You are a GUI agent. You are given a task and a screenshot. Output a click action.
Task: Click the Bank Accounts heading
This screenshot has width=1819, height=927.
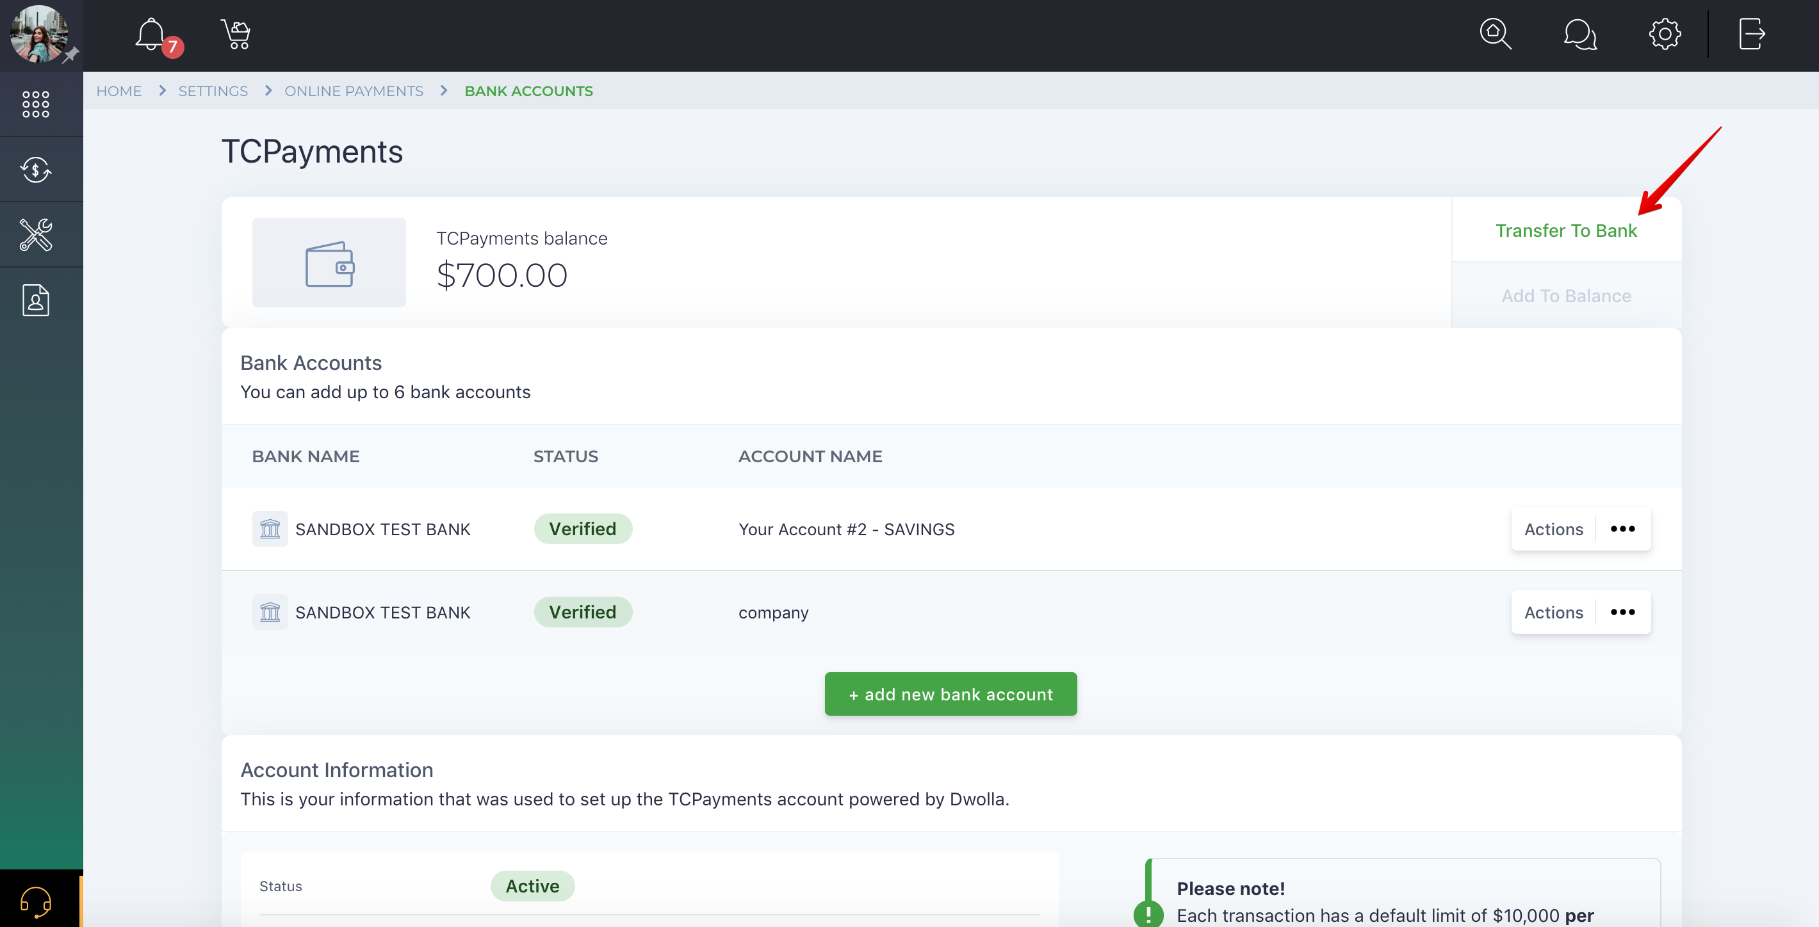(311, 362)
